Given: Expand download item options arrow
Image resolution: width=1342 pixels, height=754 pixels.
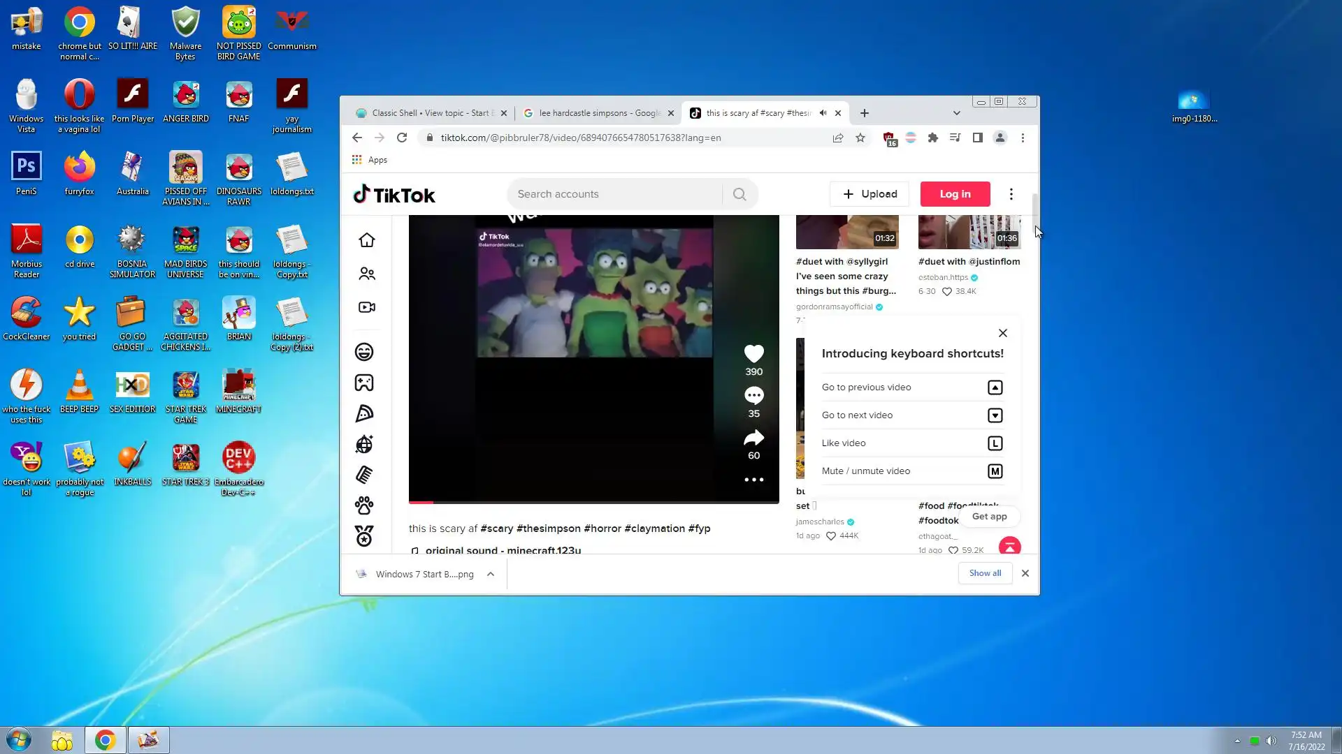Looking at the screenshot, I should coord(491,574).
